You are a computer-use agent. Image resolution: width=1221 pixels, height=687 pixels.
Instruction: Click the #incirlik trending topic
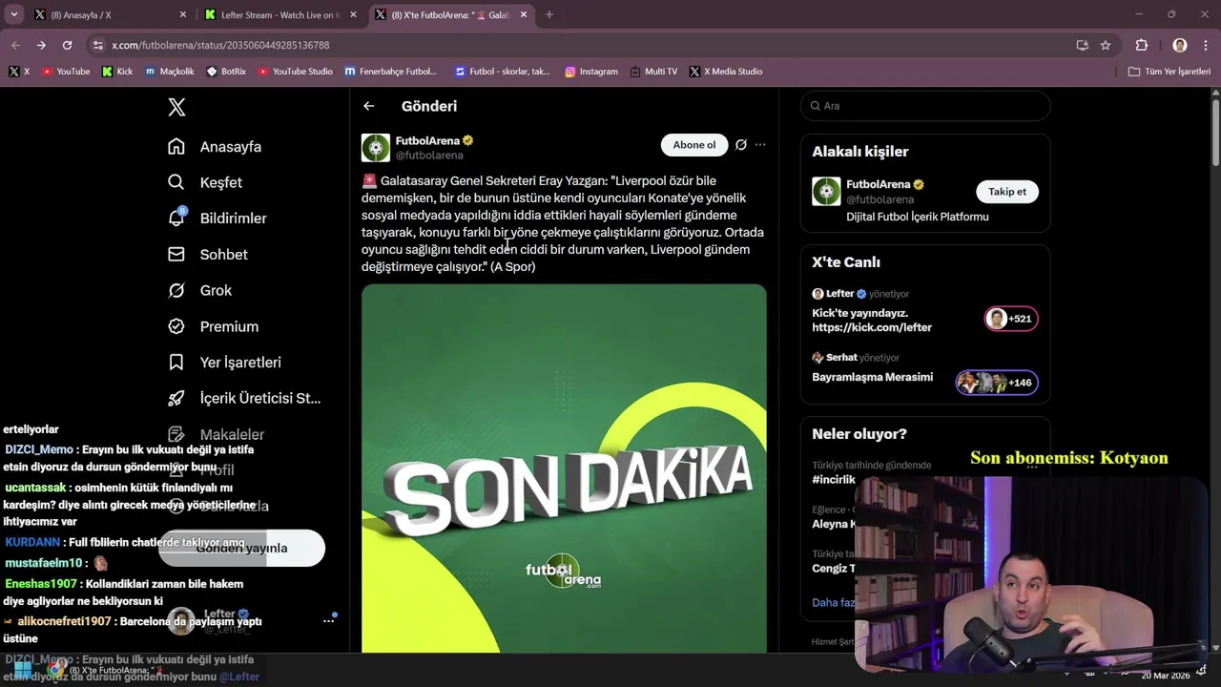point(833,479)
